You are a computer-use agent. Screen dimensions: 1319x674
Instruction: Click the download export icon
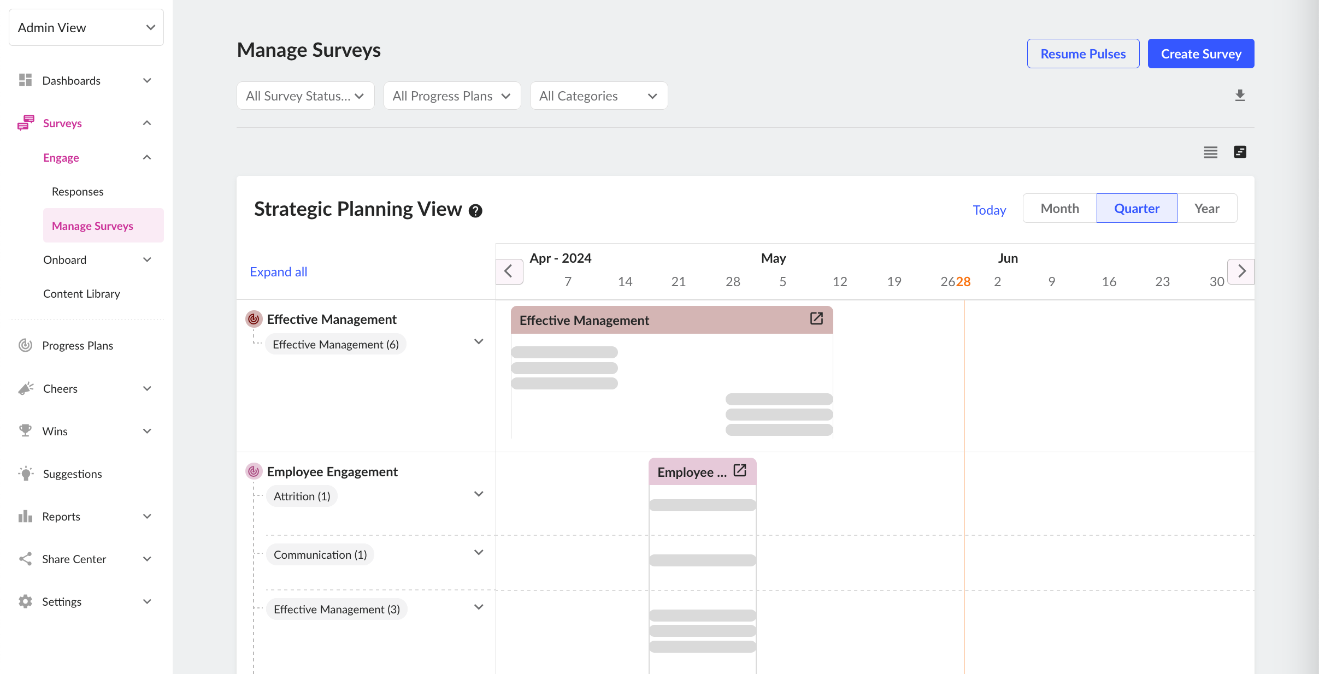(1240, 96)
